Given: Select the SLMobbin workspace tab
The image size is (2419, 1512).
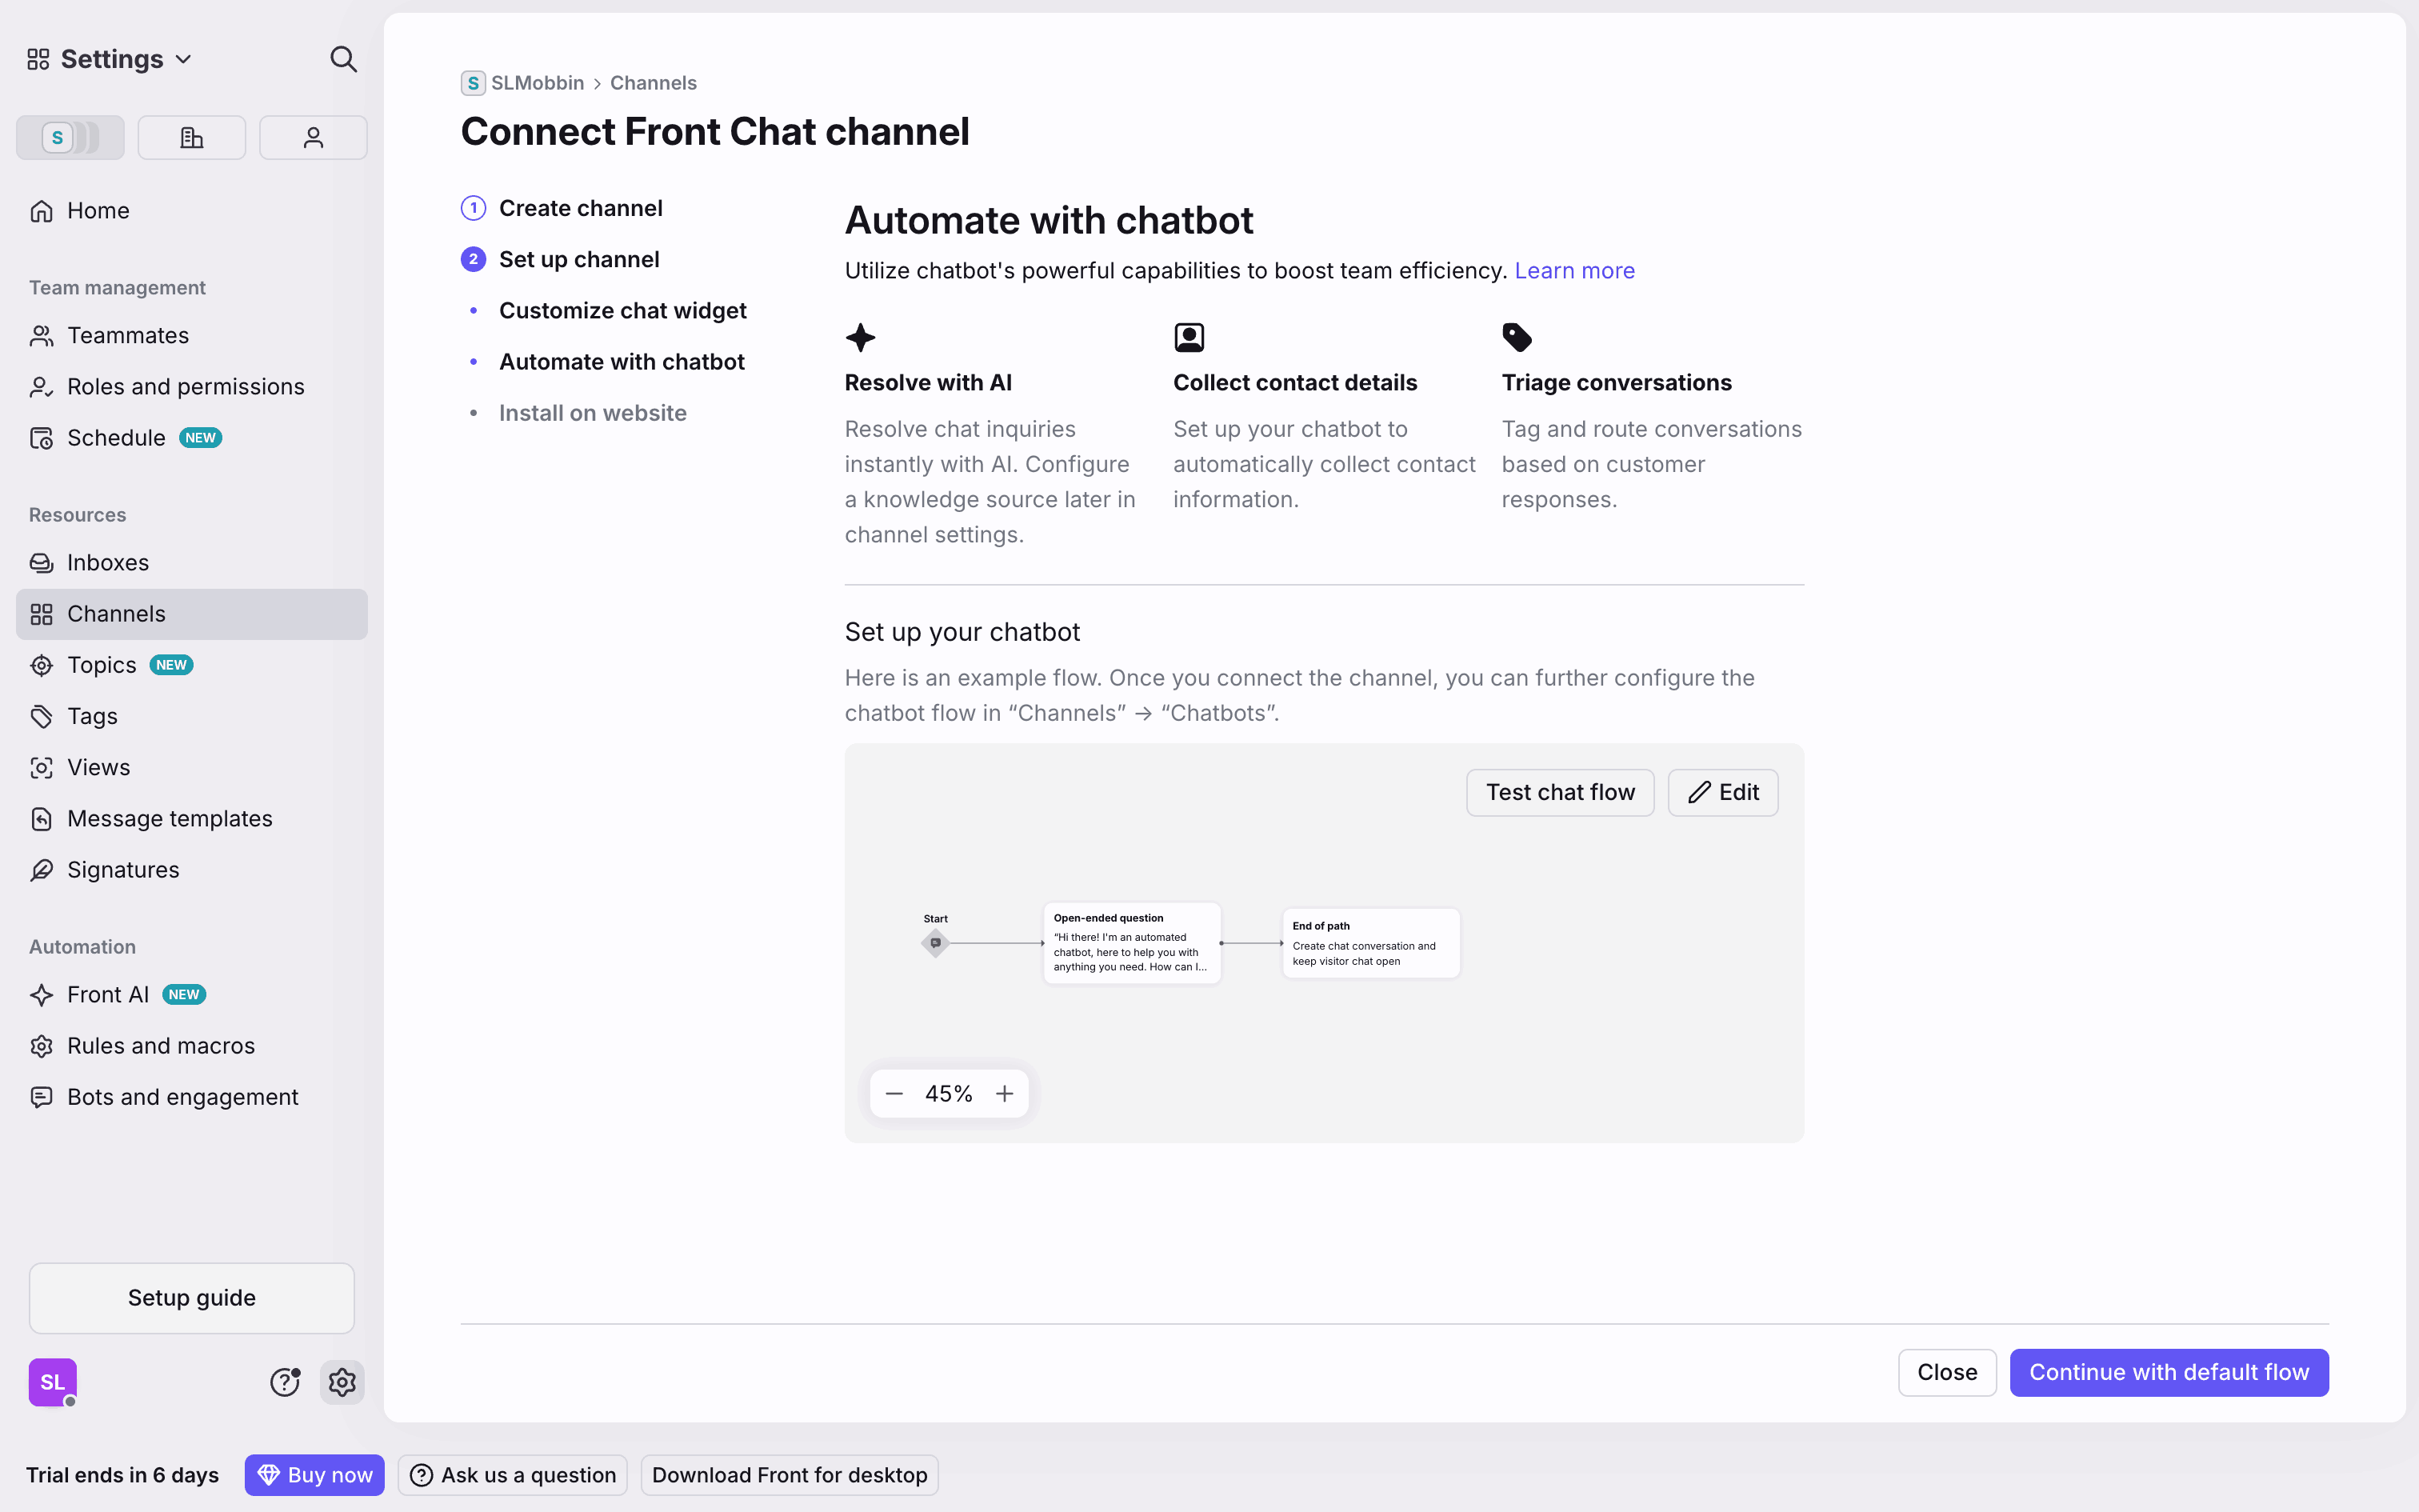Looking at the screenshot, I should coord(70,138).
